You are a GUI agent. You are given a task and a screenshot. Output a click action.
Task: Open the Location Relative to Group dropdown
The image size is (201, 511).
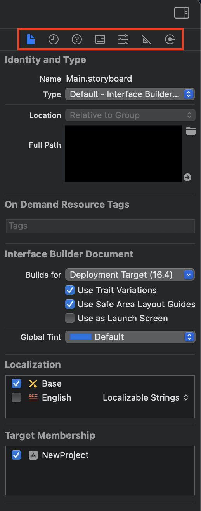pyautogui.click(x=130, y=115)
